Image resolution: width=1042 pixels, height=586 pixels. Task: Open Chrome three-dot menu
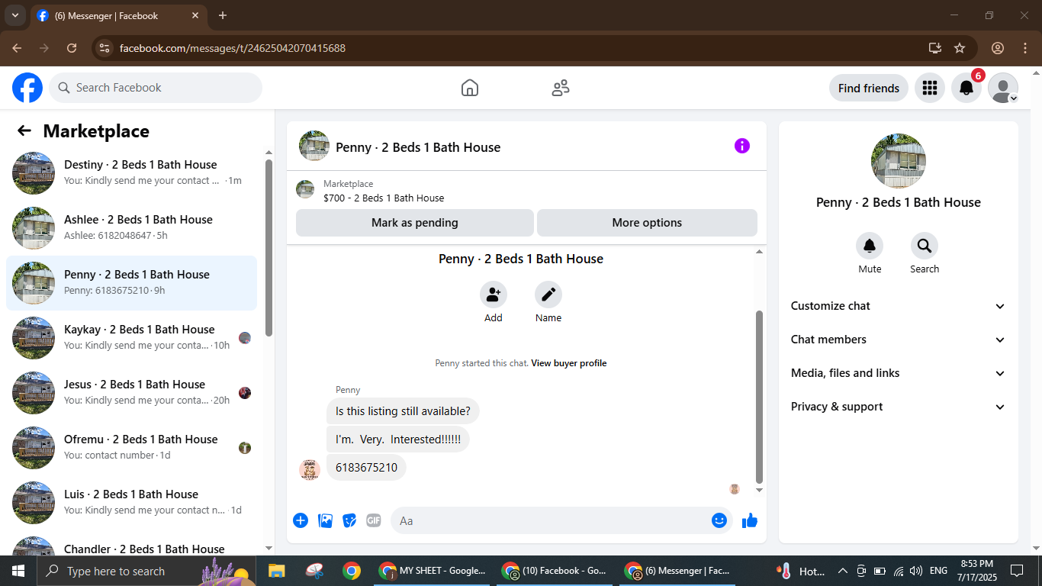[1025, 48]
